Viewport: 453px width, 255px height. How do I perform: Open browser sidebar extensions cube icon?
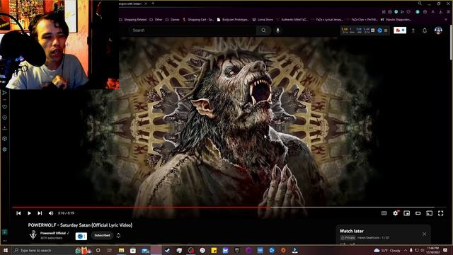pyautogui.click(x=5, y=139)
